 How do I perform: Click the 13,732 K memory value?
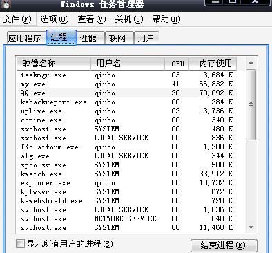[x=216, y=182]
